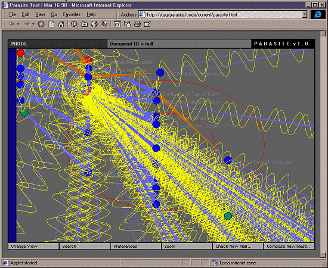Screen dimensions: 328x268
Task: Refresh the current page
Action: 51,24
